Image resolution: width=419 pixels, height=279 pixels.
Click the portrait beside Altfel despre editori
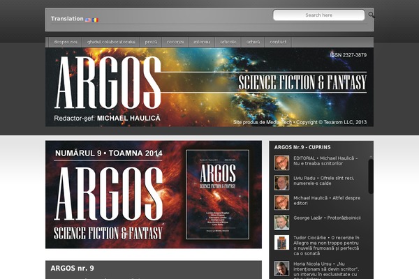[x=281, y=202]
